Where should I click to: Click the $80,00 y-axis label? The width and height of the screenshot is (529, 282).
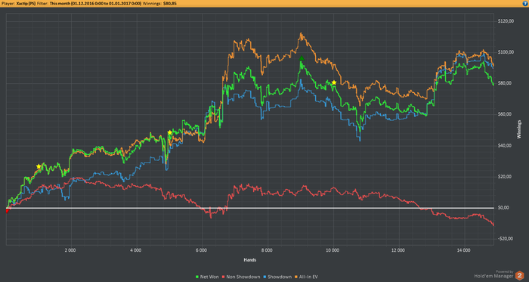pos(506,83)
